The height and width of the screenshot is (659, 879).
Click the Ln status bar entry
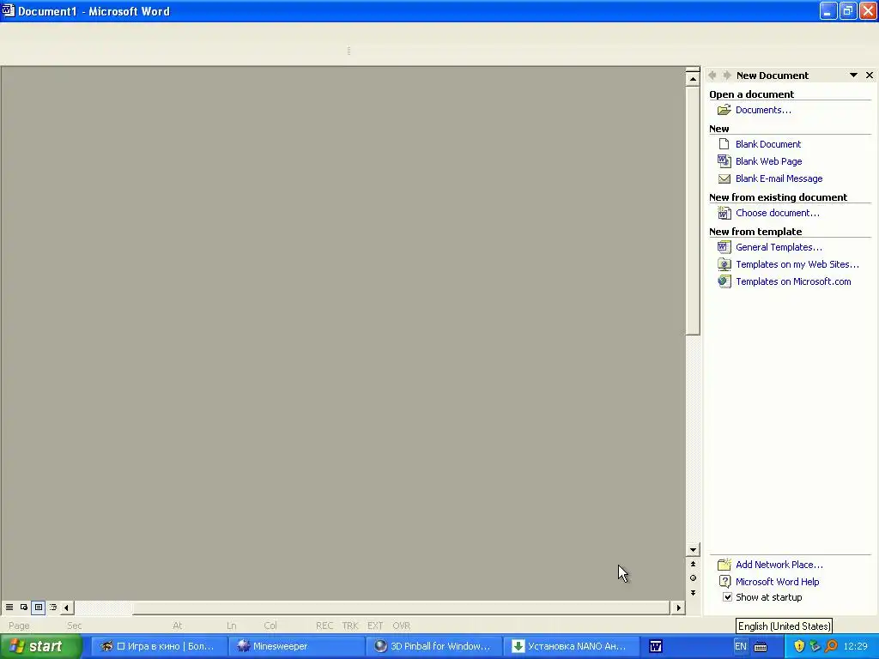click(x=232, y=626)
